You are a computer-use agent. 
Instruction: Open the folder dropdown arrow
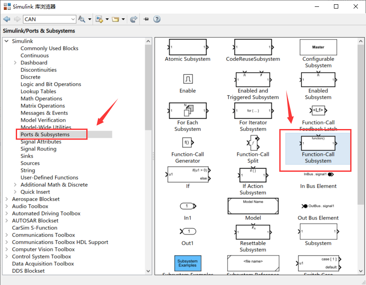tap(123, 19)
